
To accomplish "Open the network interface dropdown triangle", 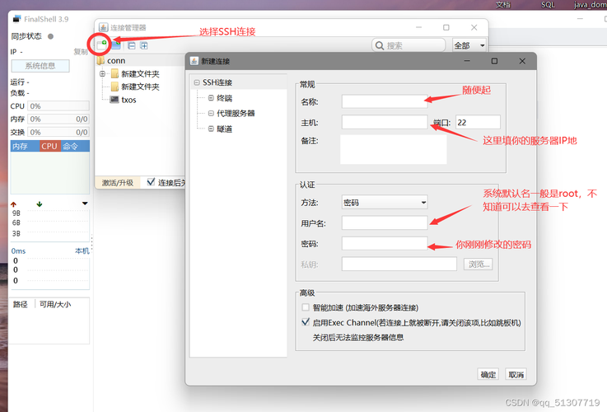I will coord(85,204).
